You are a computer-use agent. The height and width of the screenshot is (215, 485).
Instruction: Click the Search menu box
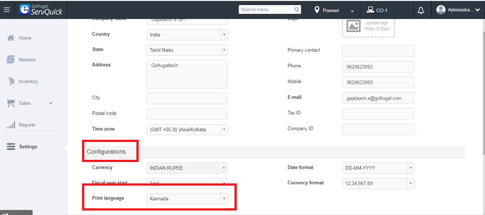266,9
